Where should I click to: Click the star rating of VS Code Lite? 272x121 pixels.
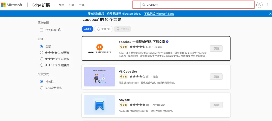click(x=138, y=76)
